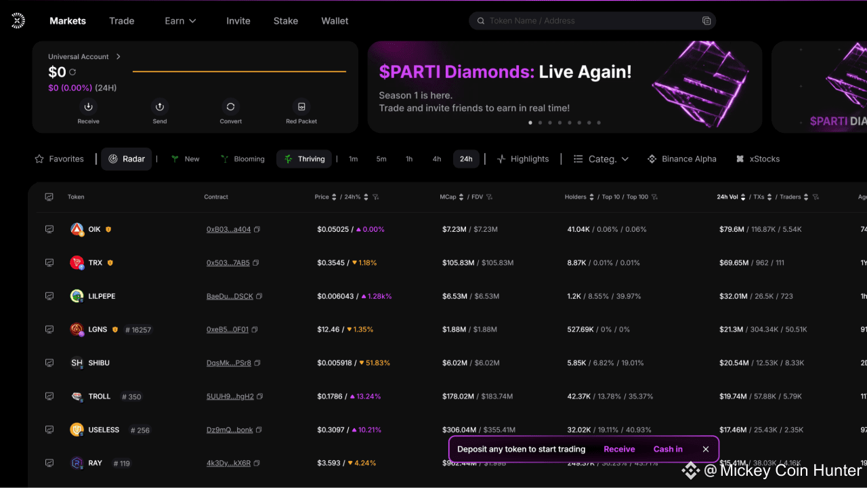Copy the USELESS contract address
The height and width of the screenshot is (488, 867).
tap(259, 430)
